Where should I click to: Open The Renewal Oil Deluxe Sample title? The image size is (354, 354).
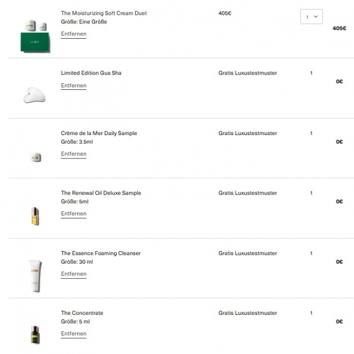pos(101,193)
